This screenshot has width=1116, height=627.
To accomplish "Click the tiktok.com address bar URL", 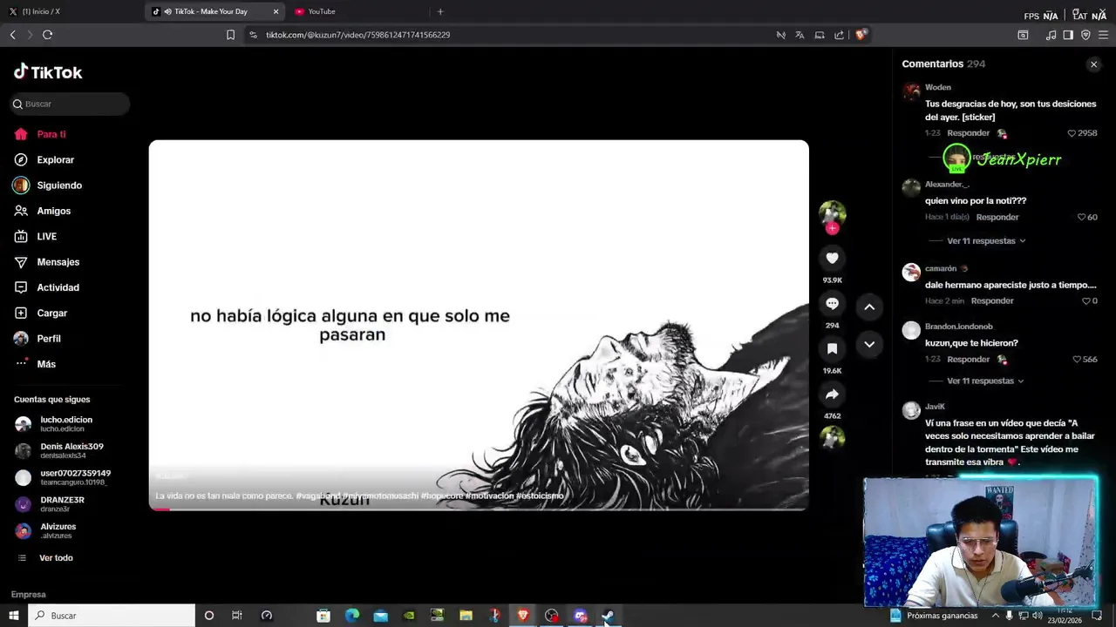I will pyautogui.click(x=357, y=35).
